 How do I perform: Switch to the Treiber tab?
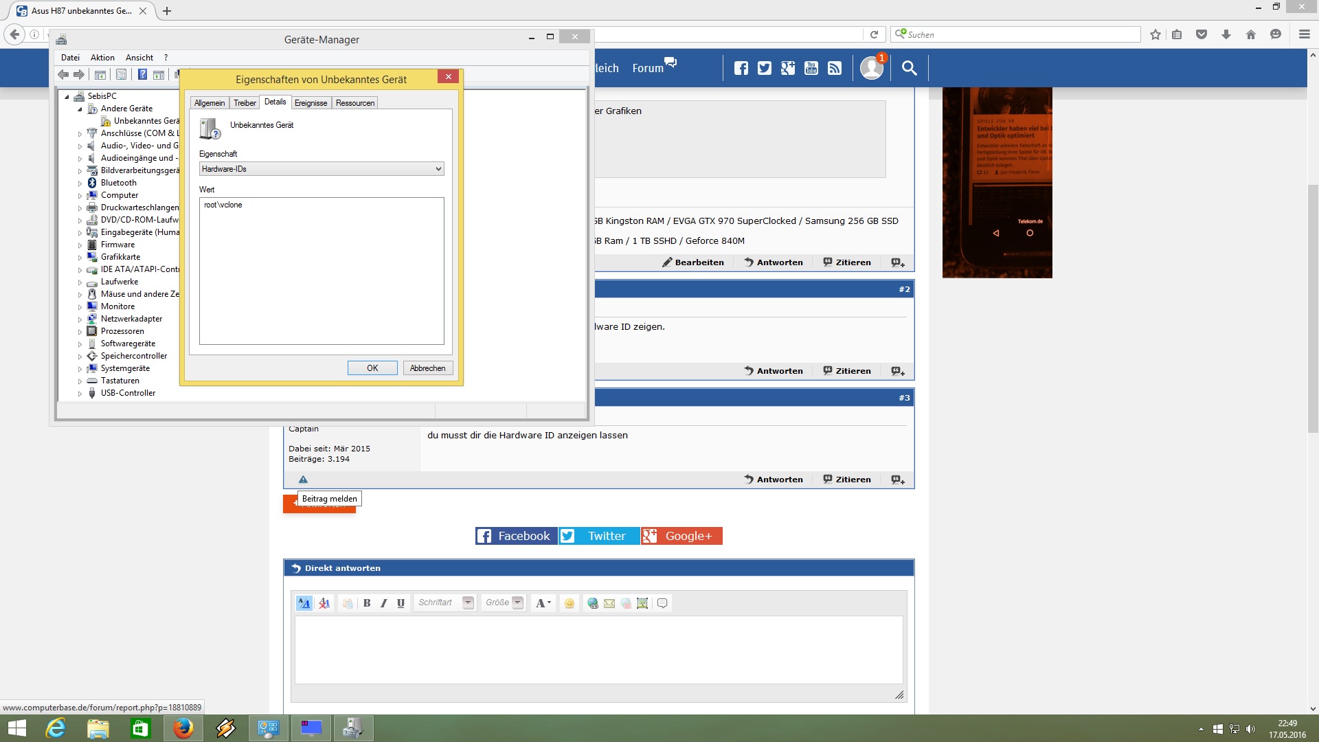[245, 103]
